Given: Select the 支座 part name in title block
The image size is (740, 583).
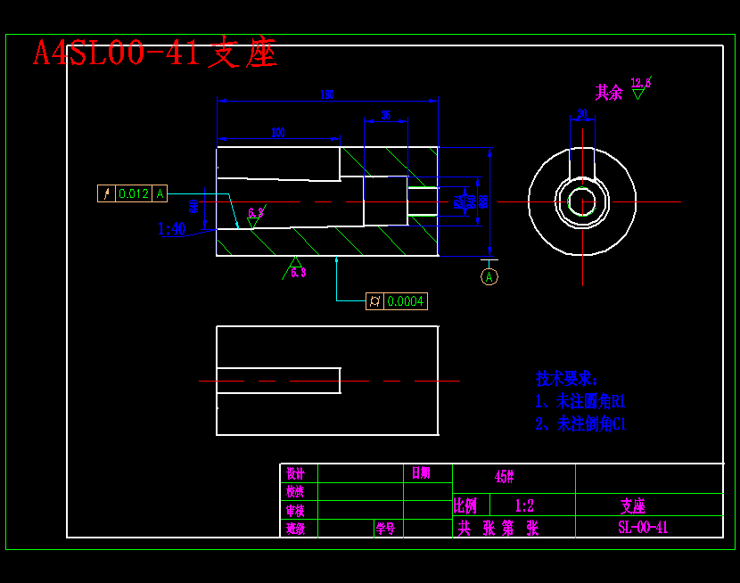Looking at the screenshot, I should [633, 506].
